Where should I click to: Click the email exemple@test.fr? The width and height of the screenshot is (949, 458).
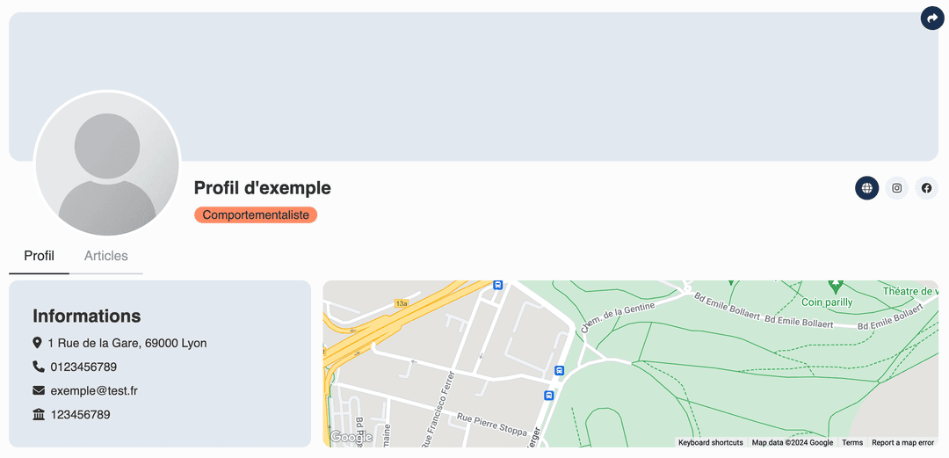pos(94,390)
